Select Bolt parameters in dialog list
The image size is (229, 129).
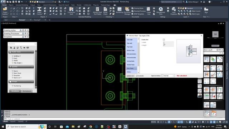click(131, 54)
